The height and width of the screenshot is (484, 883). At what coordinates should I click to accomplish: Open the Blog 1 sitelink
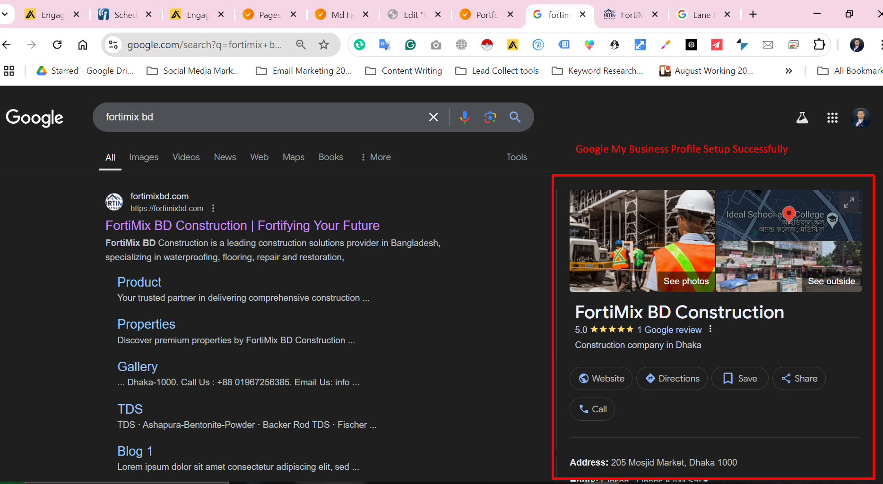click(x=135, y=451)
